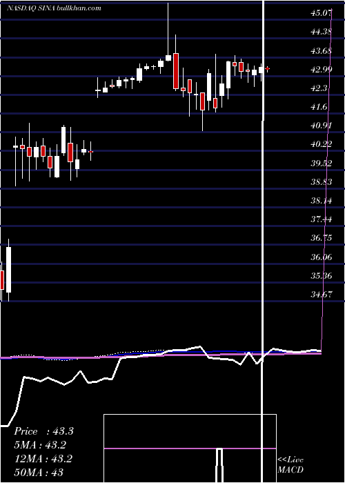Click the long-wick white candle at the chart high

(x=168, y=32)
